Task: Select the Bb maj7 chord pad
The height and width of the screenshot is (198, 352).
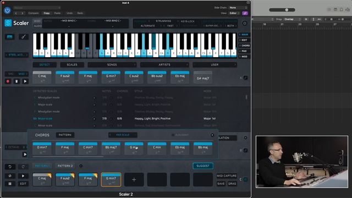Action: point(111,148)
